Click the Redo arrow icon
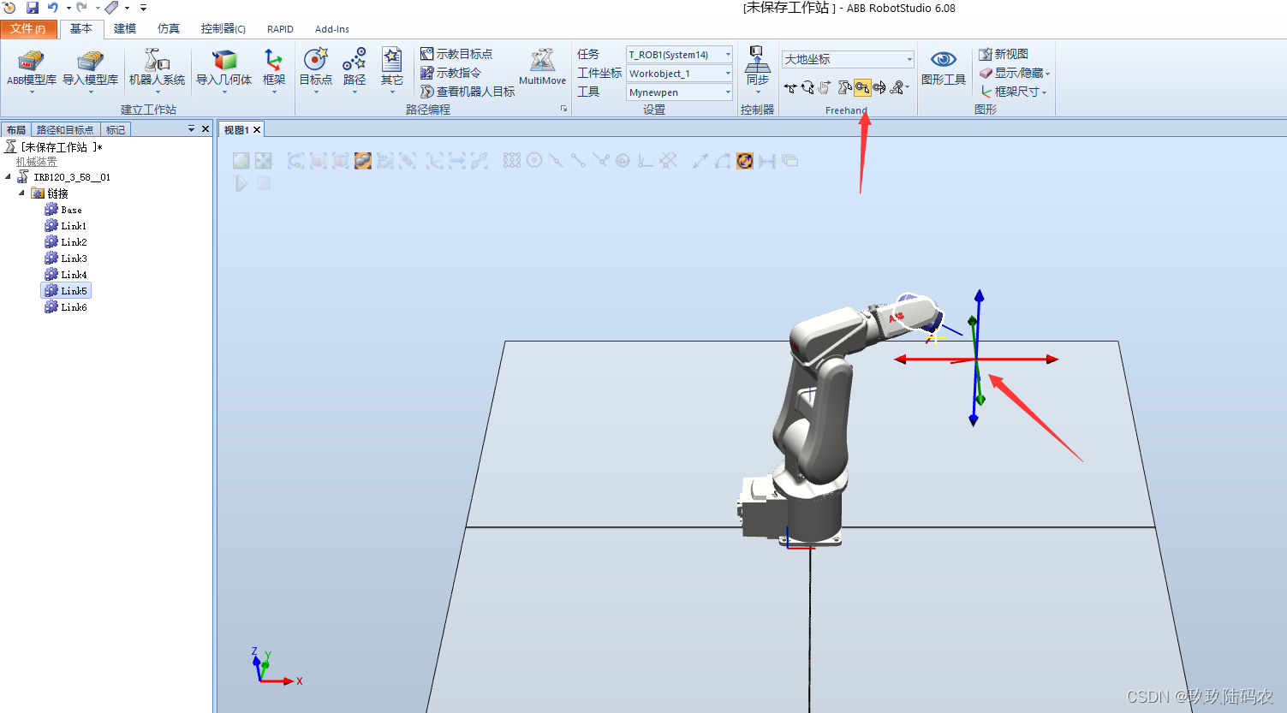Viewport: 1287px width, 713px height. [82, 8]
